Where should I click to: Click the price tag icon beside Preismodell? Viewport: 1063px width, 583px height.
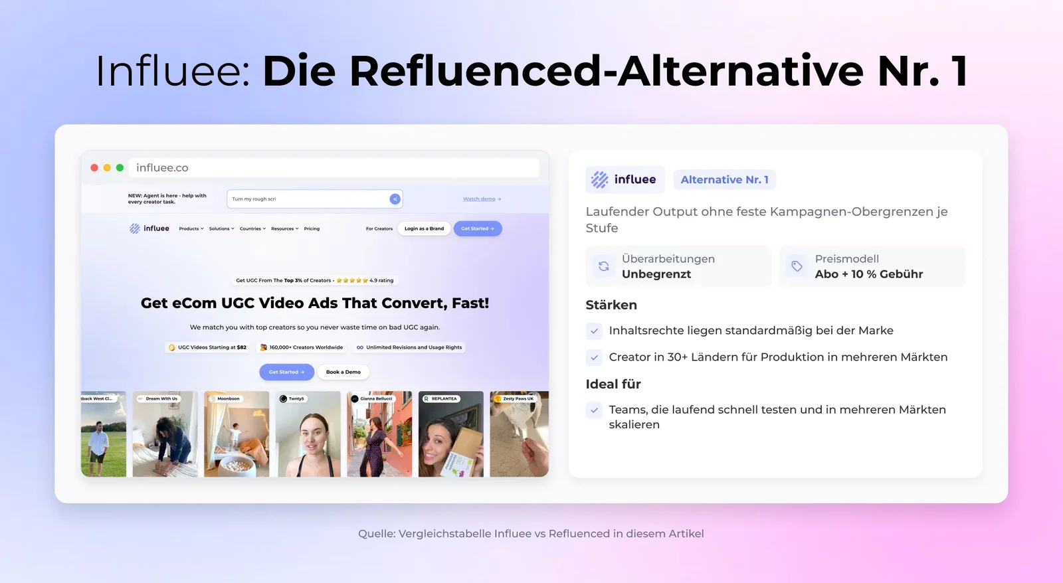click(797, 266)
